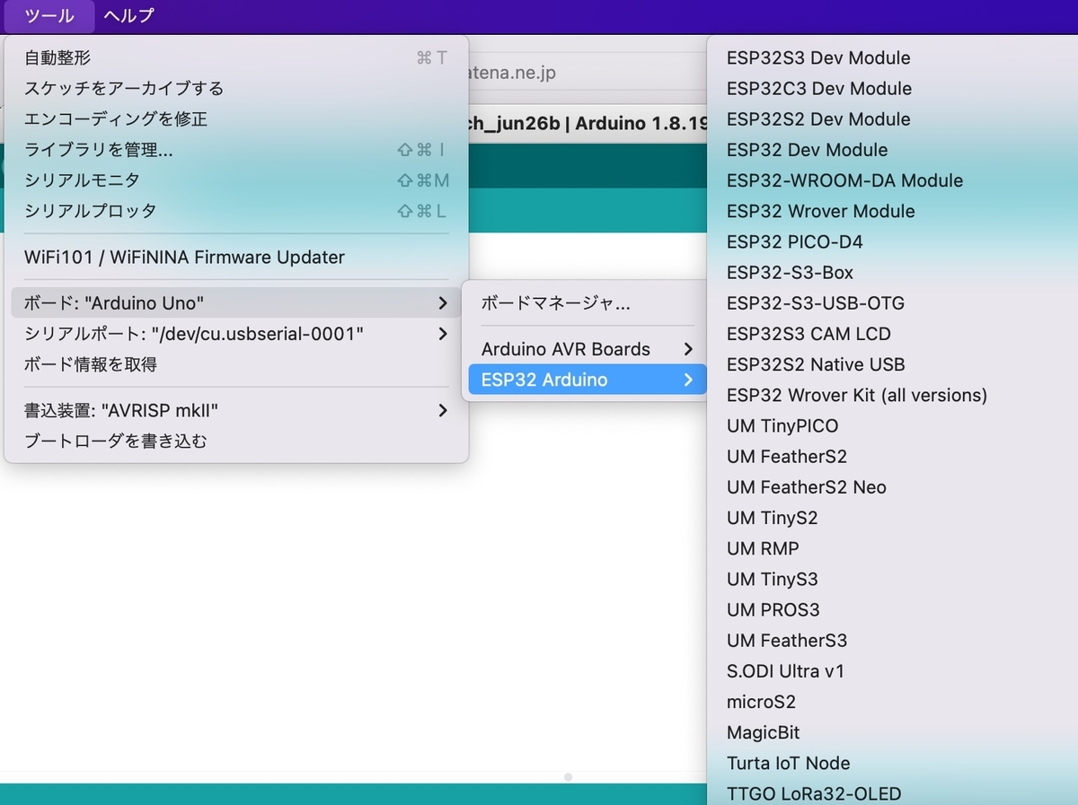Expand Arduino AVR Boards submenu arrow
The width and height of the screenshot is (1078, 805).
pyautogui.click(x=688, y=349)
